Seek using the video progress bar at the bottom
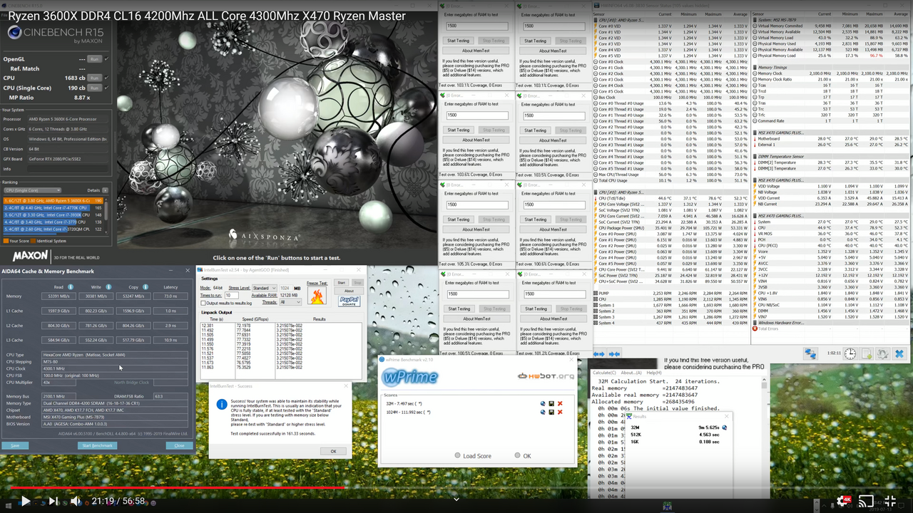This screenshot has width=913, height=513. click(x=456, y=488)
